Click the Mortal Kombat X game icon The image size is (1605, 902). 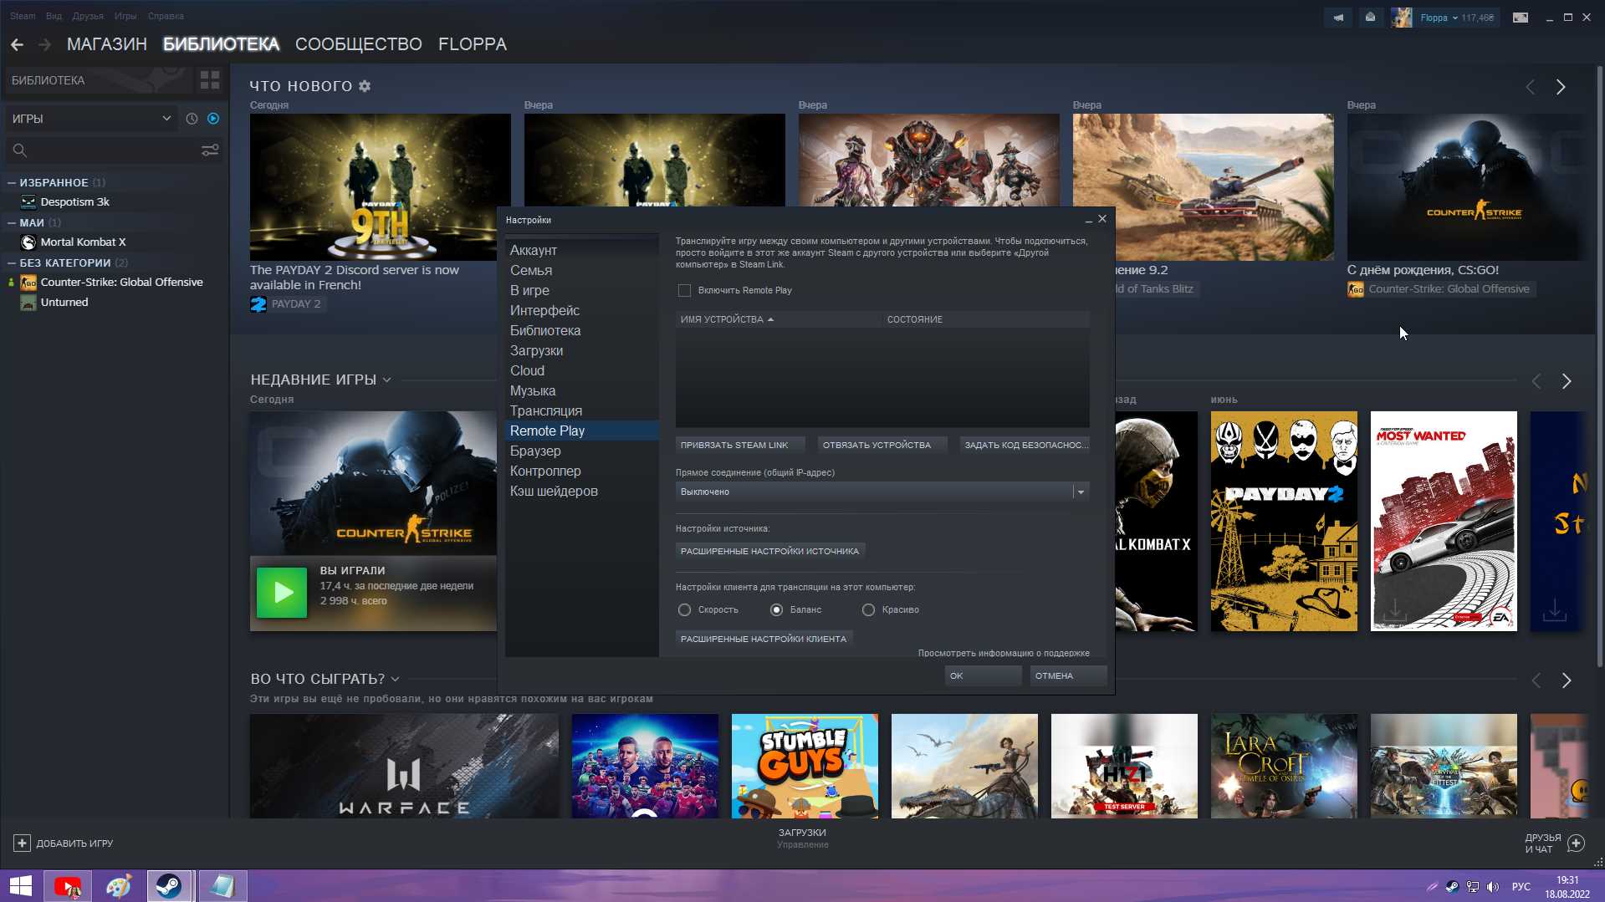(x=28, y=242)
